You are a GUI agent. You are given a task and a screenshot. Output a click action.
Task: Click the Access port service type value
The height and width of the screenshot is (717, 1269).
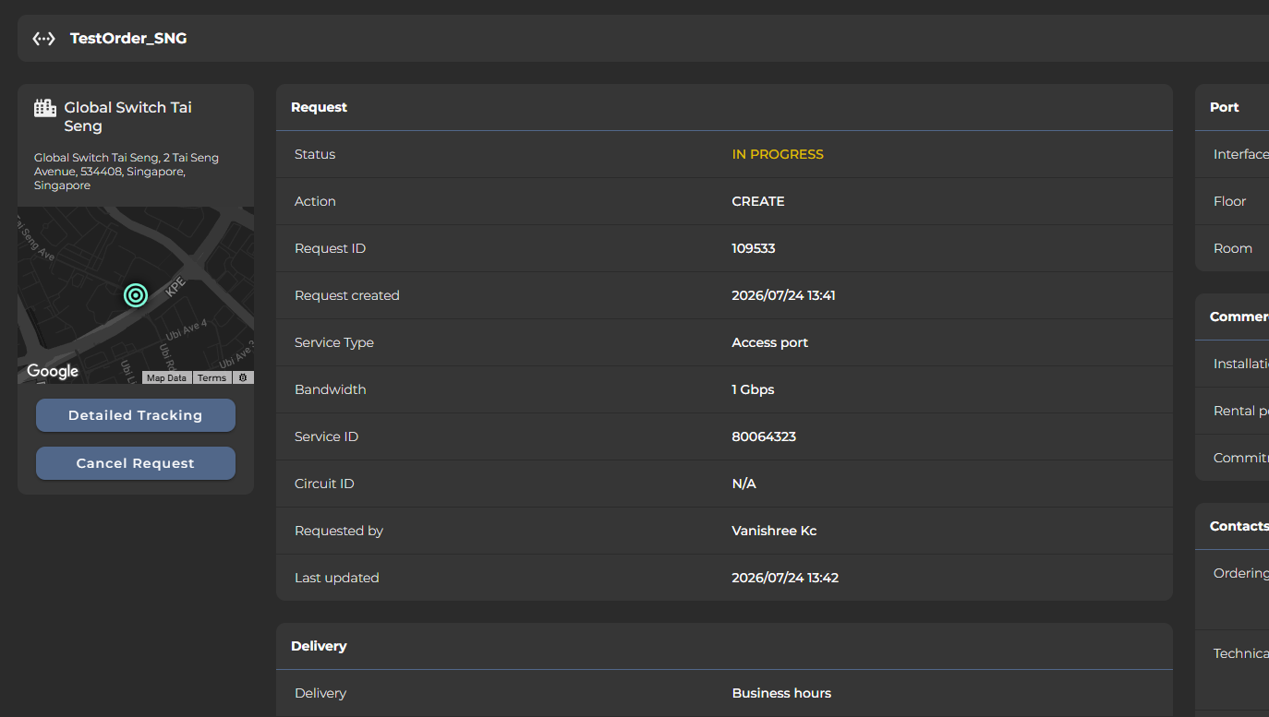[770, 342]
